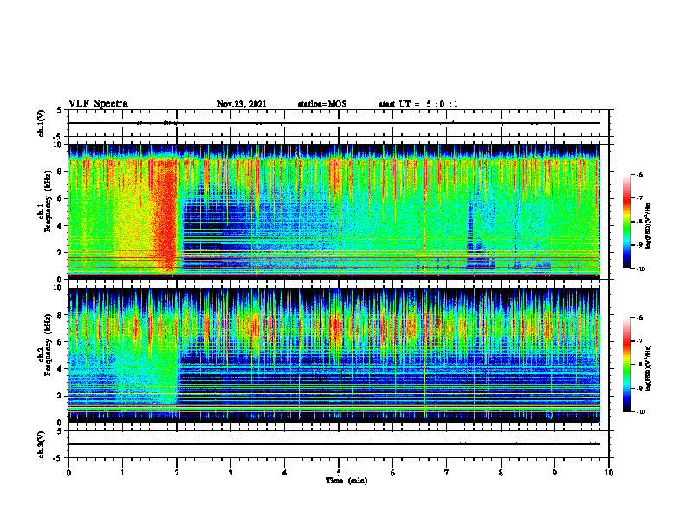Click the "VLF Spectra" title text
This screenshot has width=686, height=530.
coord(98,103)
